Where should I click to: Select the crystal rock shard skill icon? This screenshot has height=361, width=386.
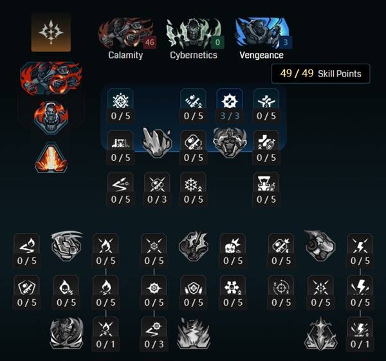157,142
